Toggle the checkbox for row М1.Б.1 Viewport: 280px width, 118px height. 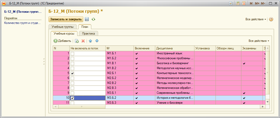click(x=73, y=53)
